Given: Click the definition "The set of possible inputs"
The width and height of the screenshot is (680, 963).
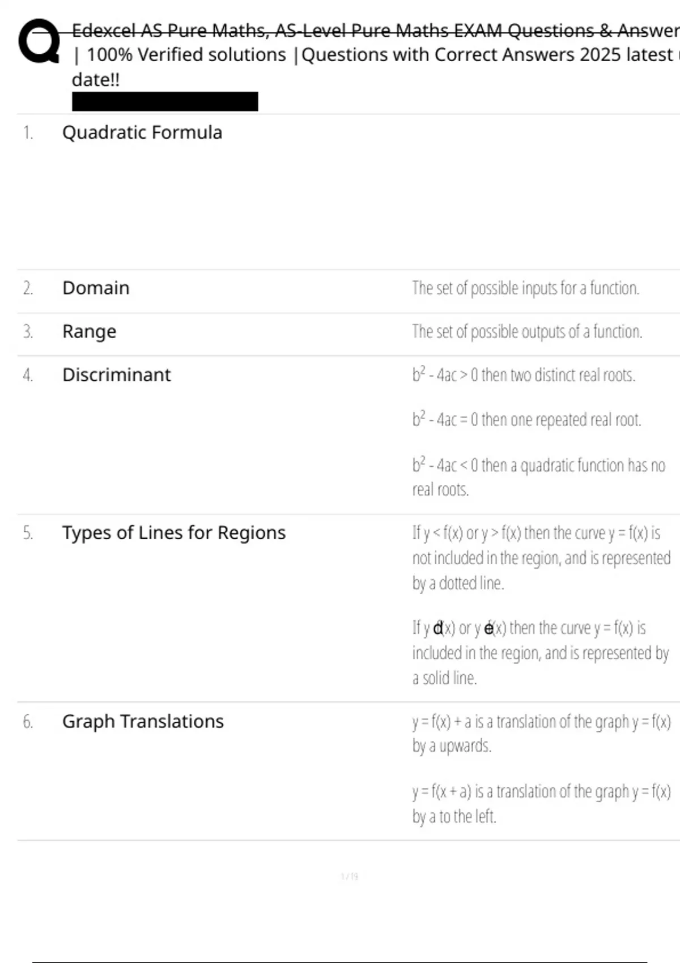Looking at the screenshot, I should pos(525,288).
